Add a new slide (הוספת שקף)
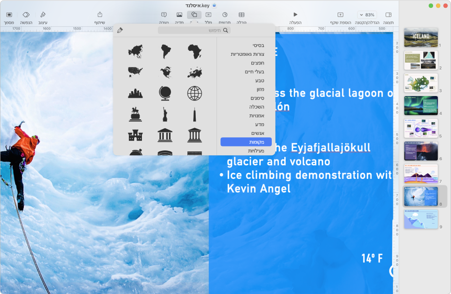Screen dimensions: 451x294 click(340, 15)
